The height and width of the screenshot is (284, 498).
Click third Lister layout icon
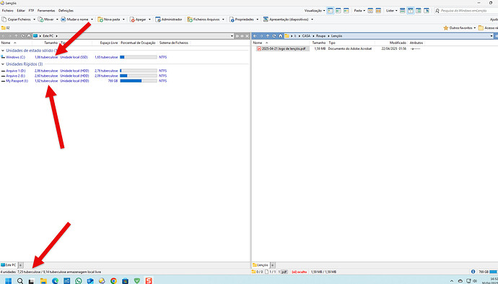click(419, 11)
